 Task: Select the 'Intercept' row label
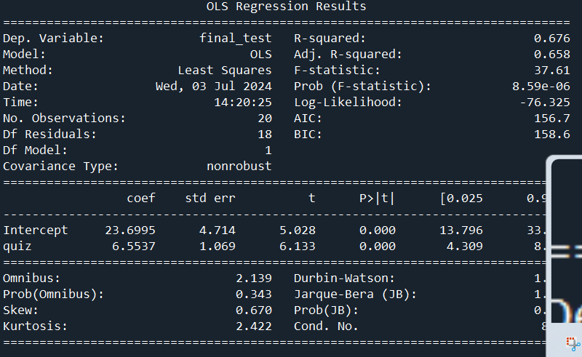pyautogui.click(x=36, y=230)
